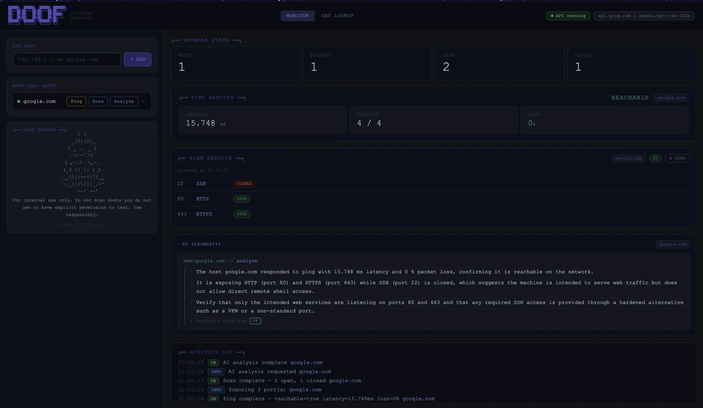Select the SSH row label
This screenshot has width=703, height=408.
[x=201, y=184]
